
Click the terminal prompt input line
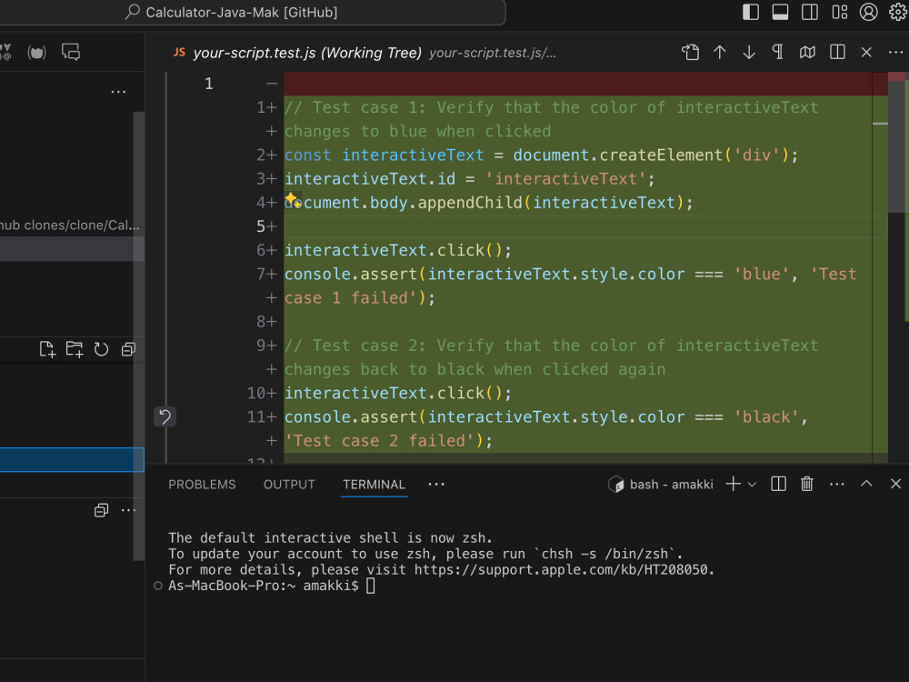[x=371, y=586]
